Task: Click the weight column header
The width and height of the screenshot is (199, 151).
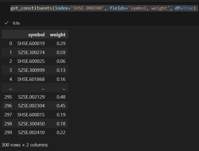Action: [58, 35]
